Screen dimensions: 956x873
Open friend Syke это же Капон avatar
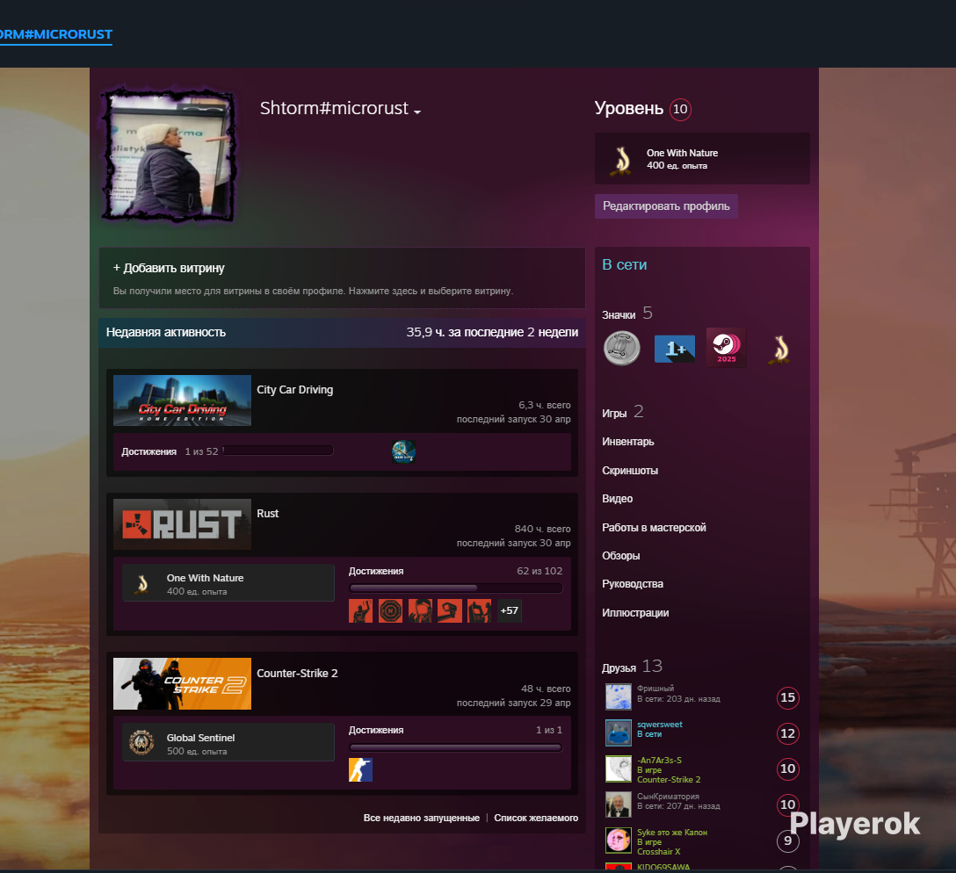click(x=619, y=841)
